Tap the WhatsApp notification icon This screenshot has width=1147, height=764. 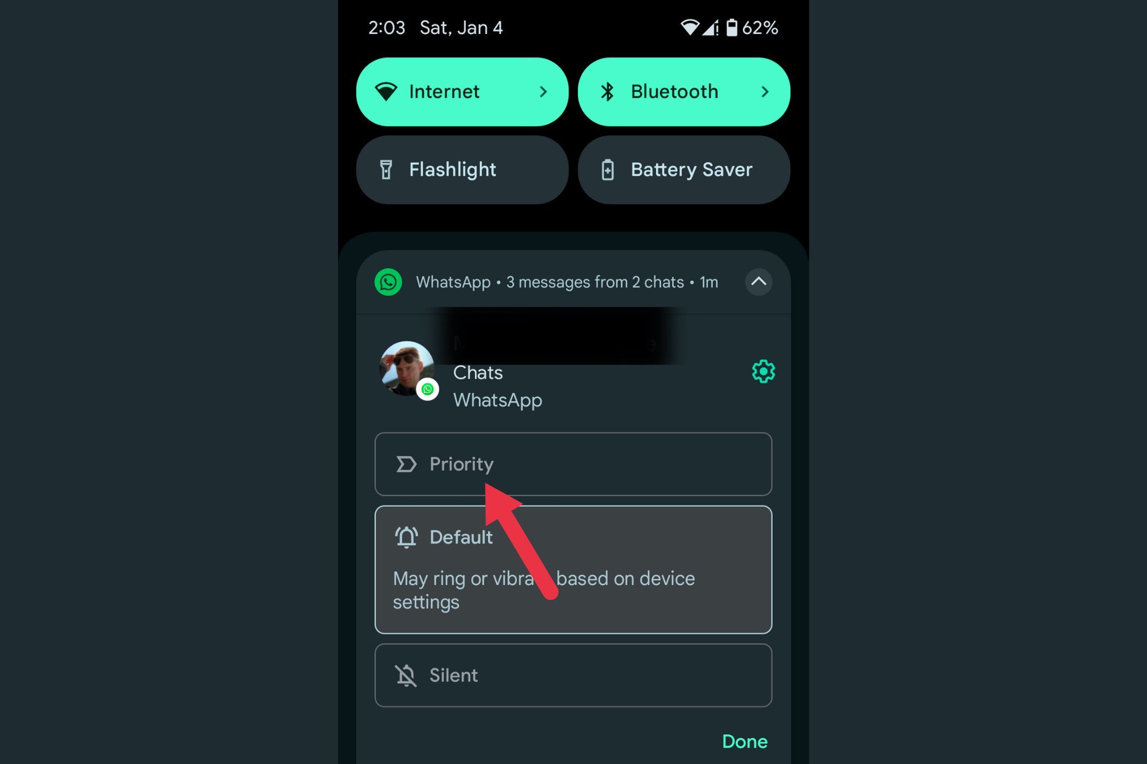tap(390, 282)
